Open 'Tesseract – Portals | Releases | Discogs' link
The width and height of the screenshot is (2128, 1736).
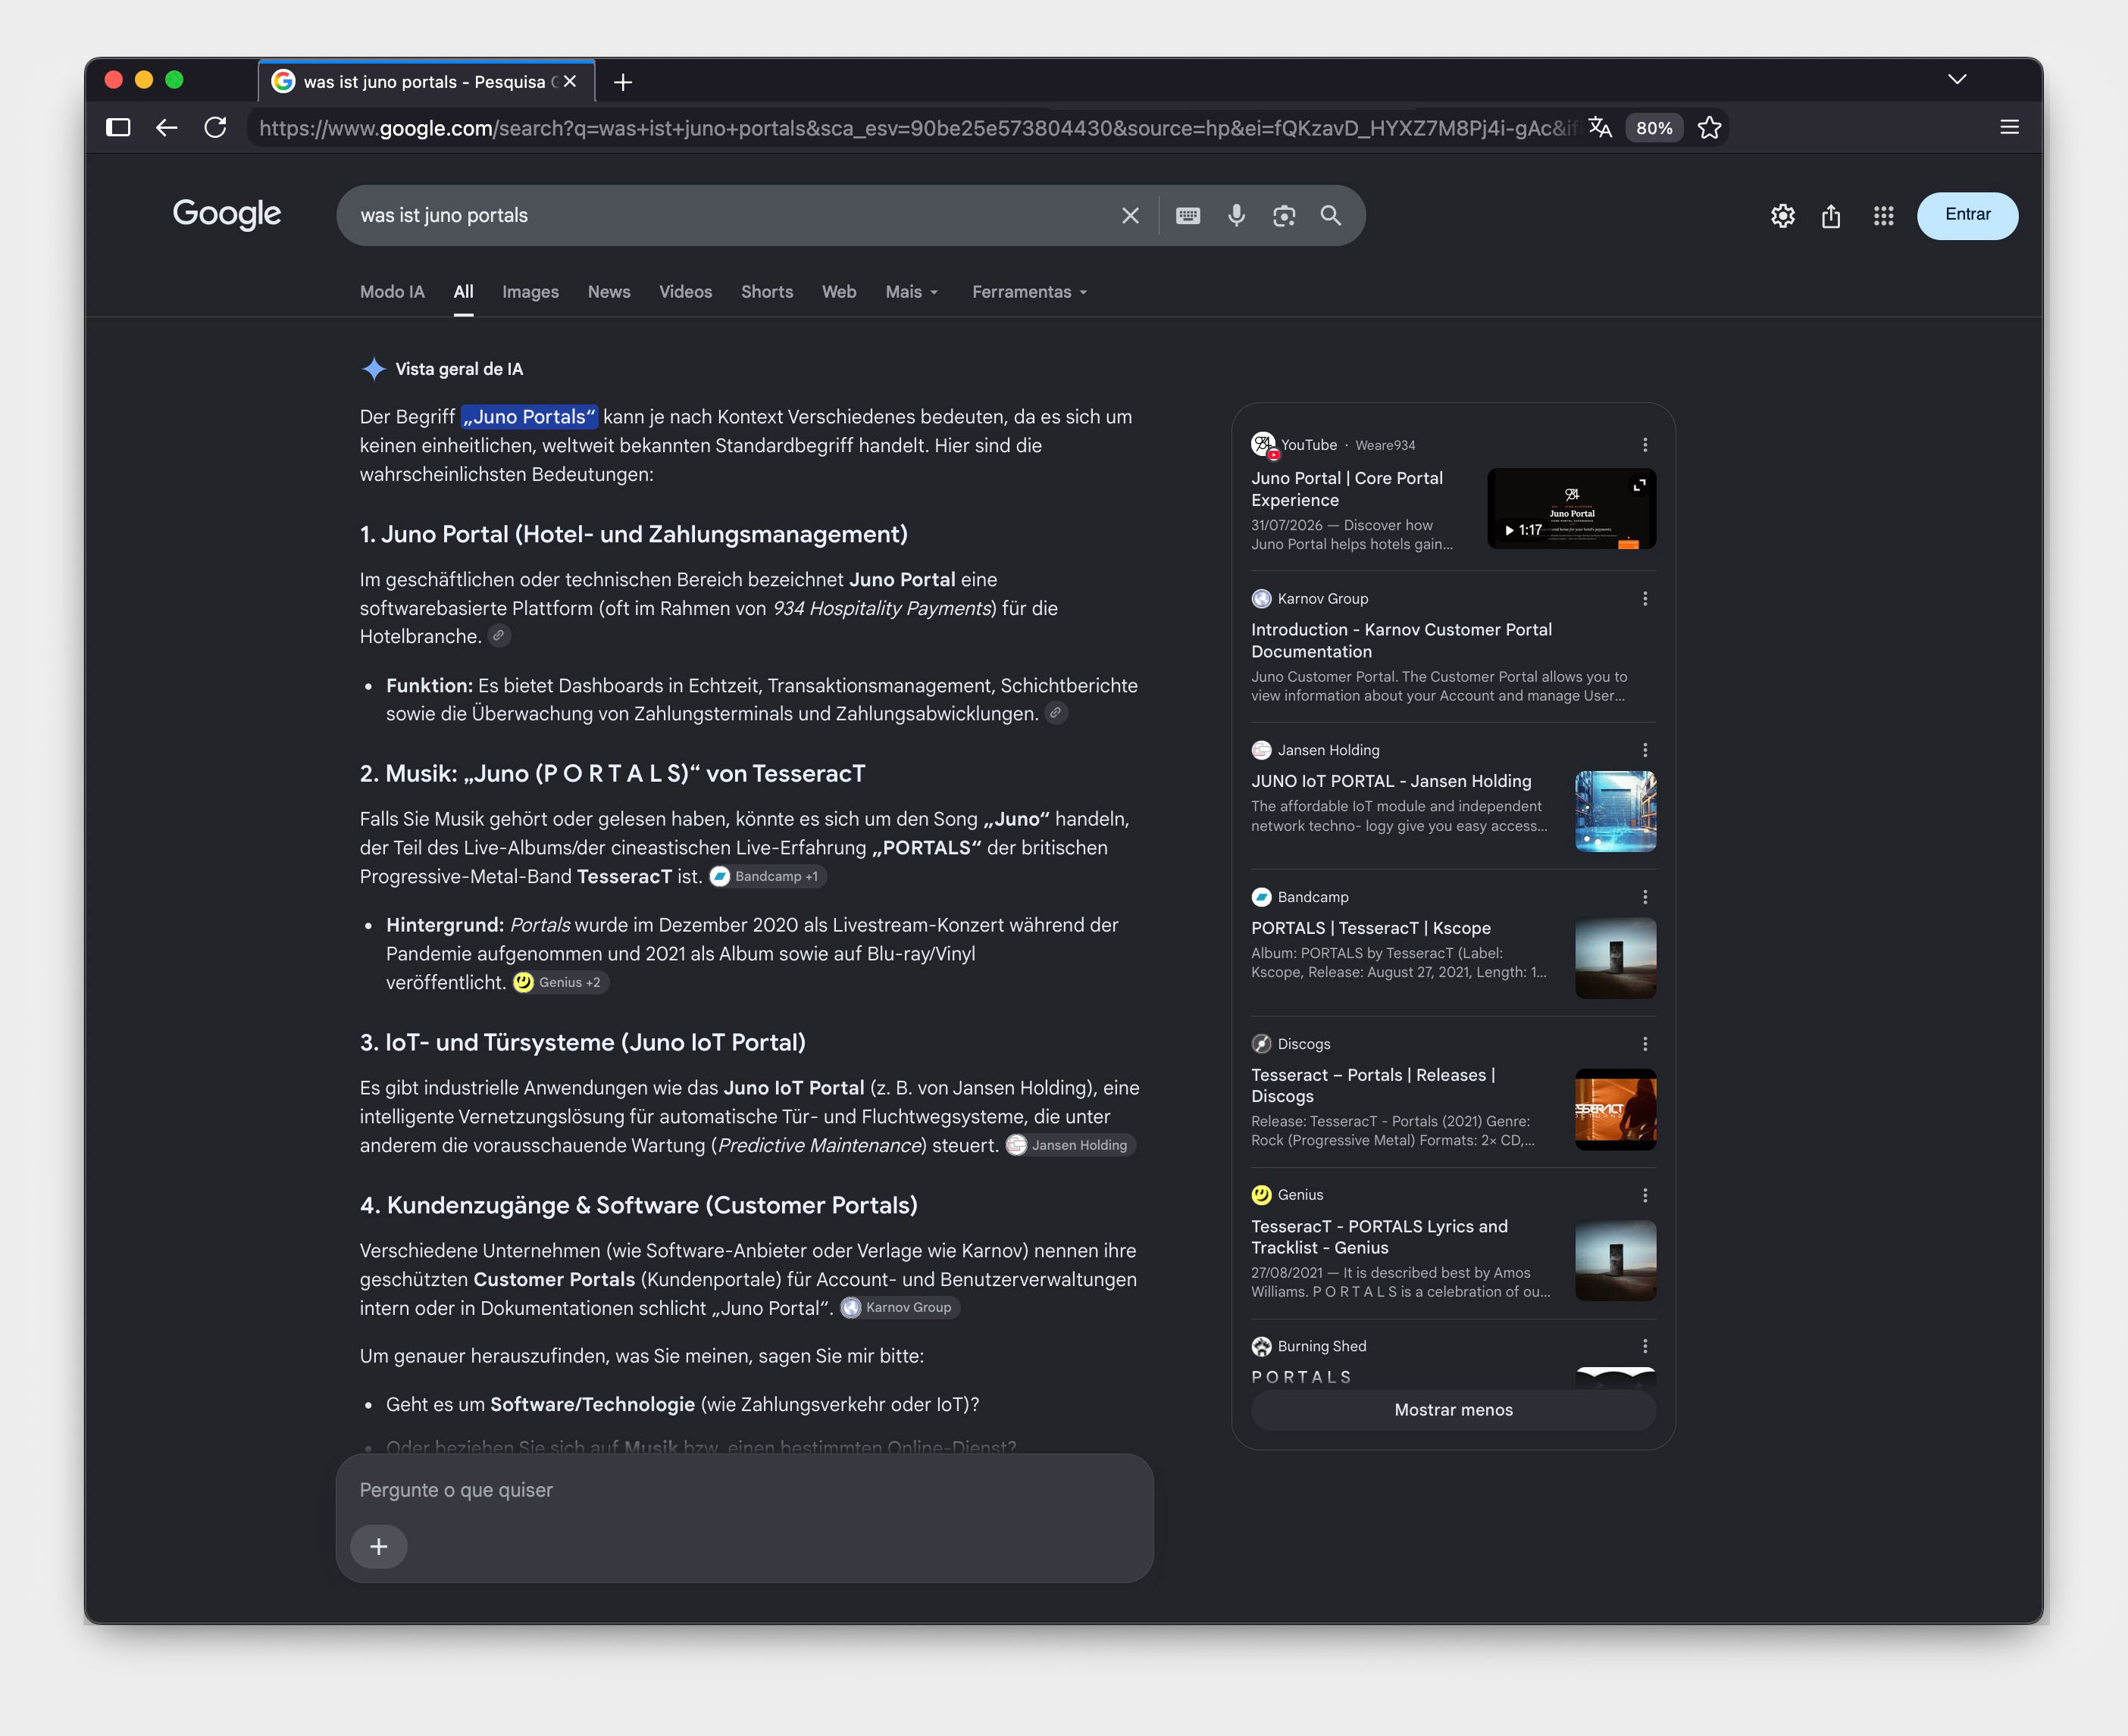point(1372,1085)
